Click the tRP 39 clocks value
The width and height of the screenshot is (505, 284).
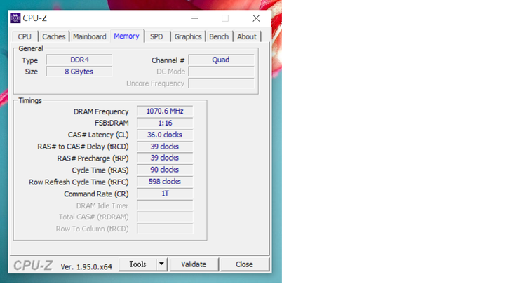[165, 158]
